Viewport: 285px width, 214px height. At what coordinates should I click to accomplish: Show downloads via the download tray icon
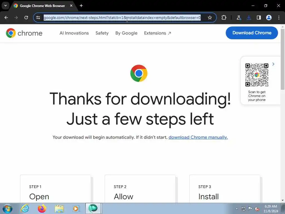(249, 18)
